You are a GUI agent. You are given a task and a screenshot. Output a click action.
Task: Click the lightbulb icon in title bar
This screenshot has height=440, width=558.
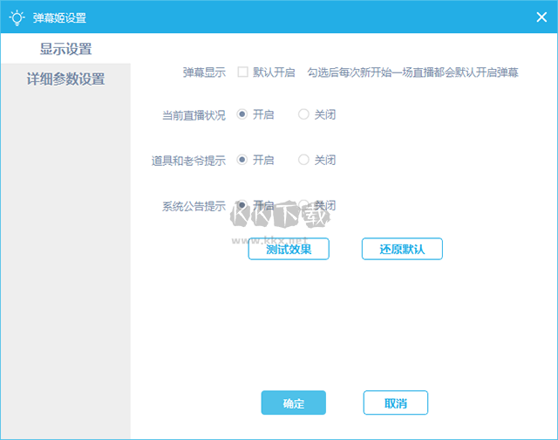[x=17, y=17]
